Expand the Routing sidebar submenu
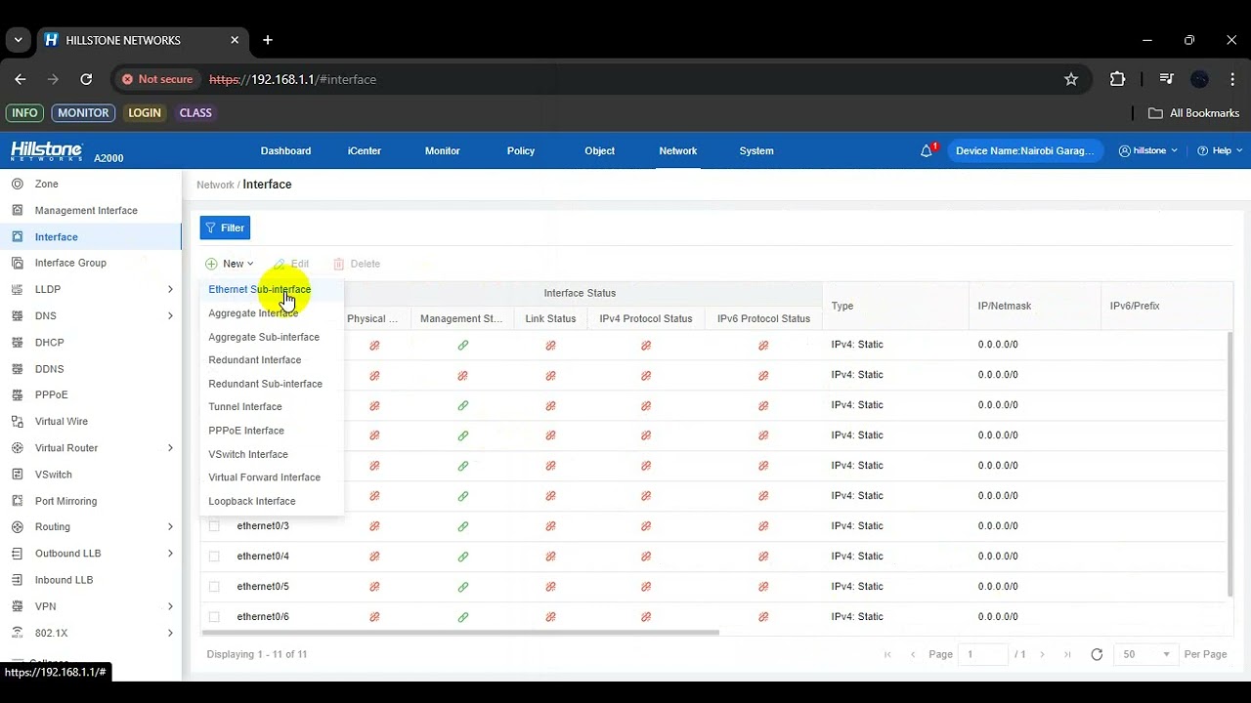Image resolution: width=1251 pixels, height=703 pixels. (170, 526)
